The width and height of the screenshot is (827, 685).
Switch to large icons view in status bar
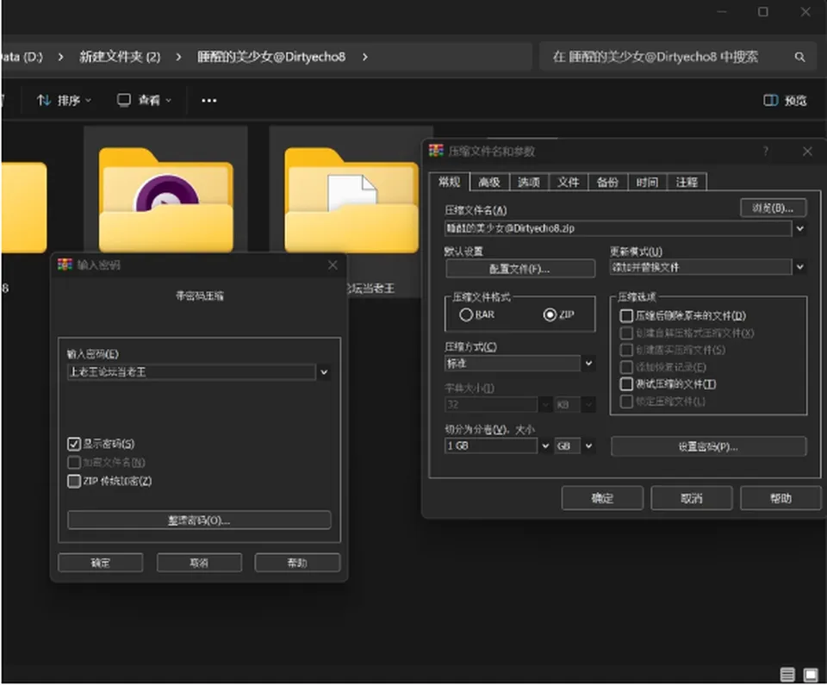[x=810, y=674]
